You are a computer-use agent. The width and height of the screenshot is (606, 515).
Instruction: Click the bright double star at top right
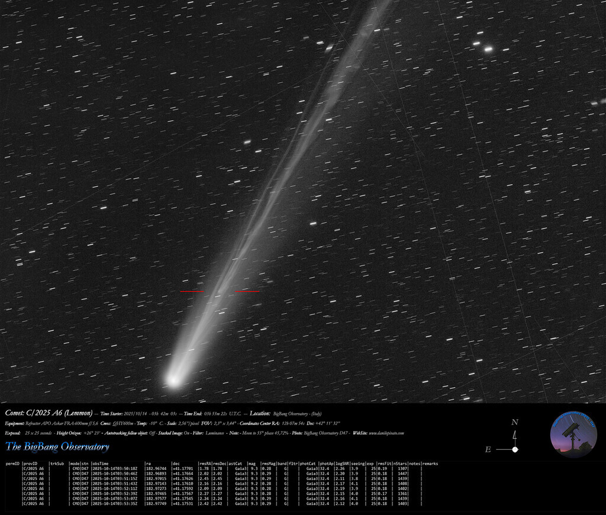[484, 47]
